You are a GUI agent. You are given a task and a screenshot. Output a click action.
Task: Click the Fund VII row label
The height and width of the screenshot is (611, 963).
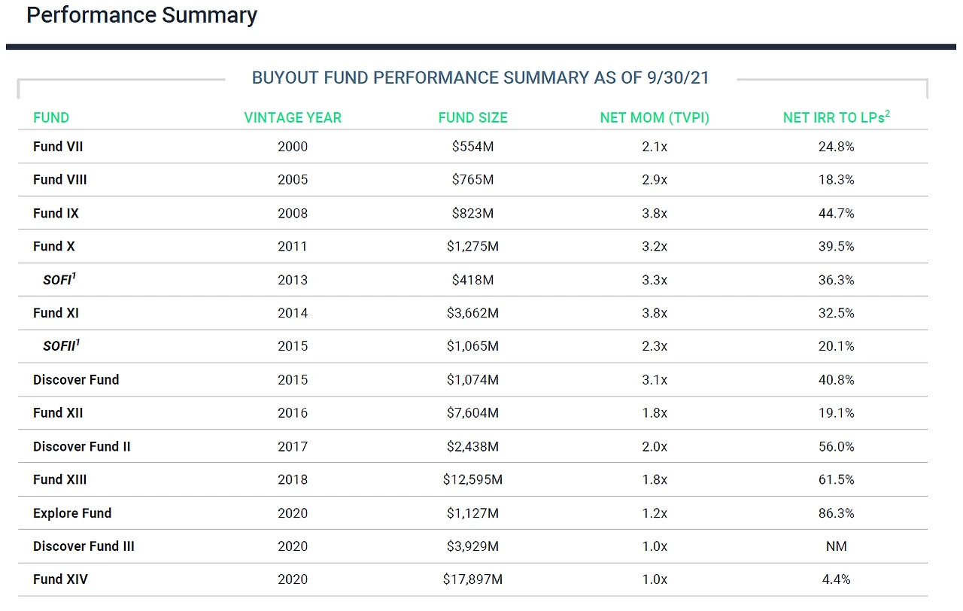pyautogui.click(x=58, y=147)
